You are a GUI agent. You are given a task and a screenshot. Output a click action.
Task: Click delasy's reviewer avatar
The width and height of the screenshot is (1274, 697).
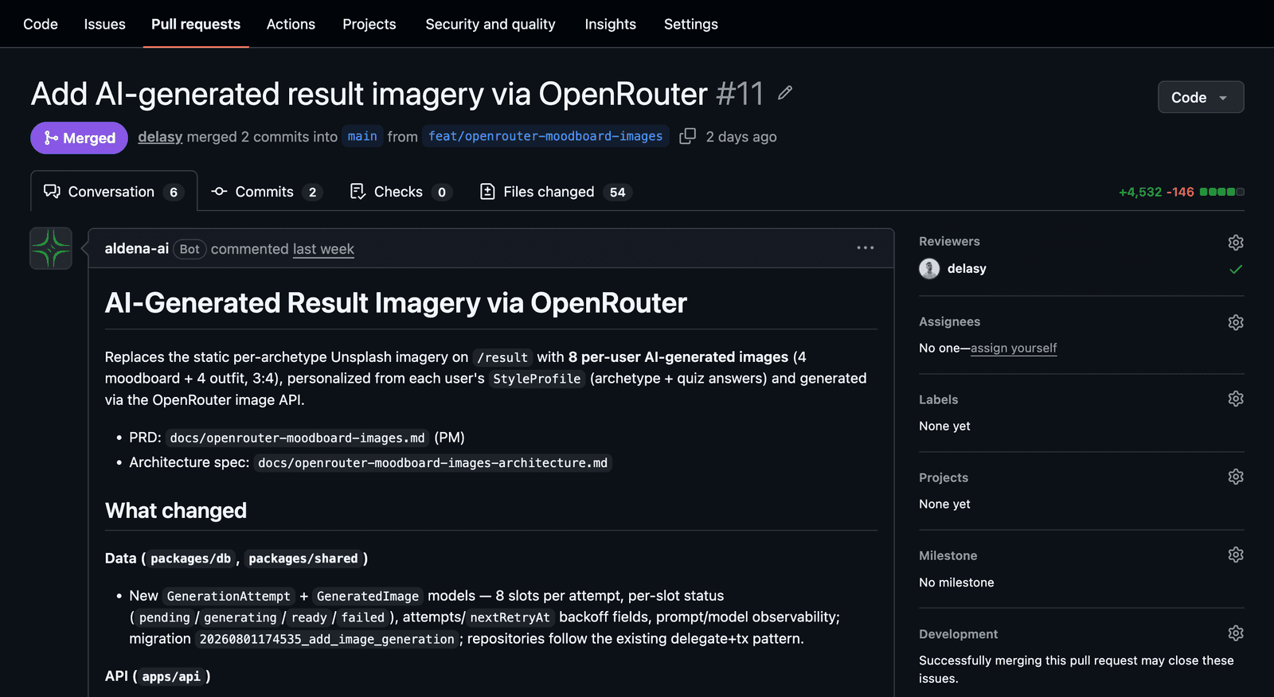pos(929,269)
